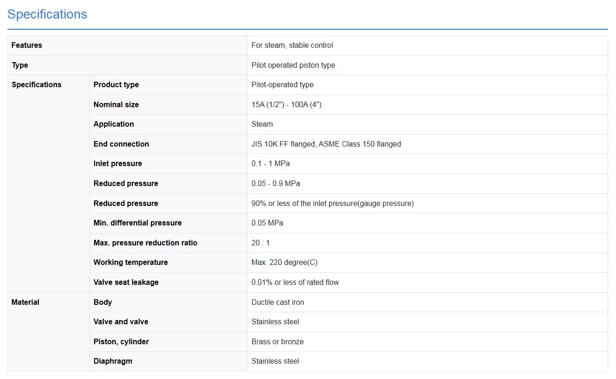Click 'For steam, stable control' value
This screenshot has width=616, height=379.
pos(292,45)
